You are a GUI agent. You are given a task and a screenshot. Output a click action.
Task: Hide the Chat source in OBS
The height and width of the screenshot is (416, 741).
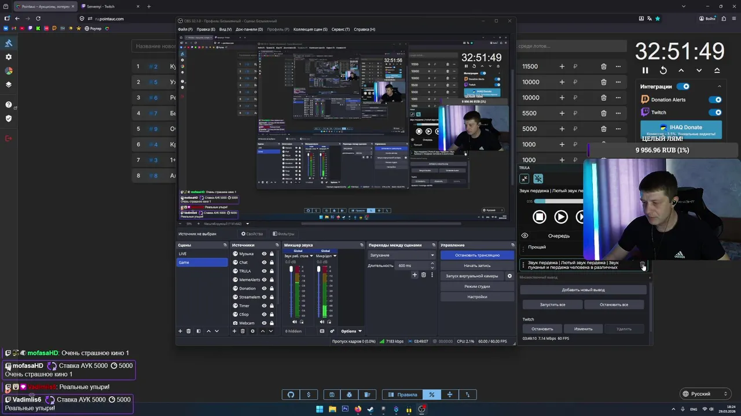pyautogui.click(x=264, y=262)
